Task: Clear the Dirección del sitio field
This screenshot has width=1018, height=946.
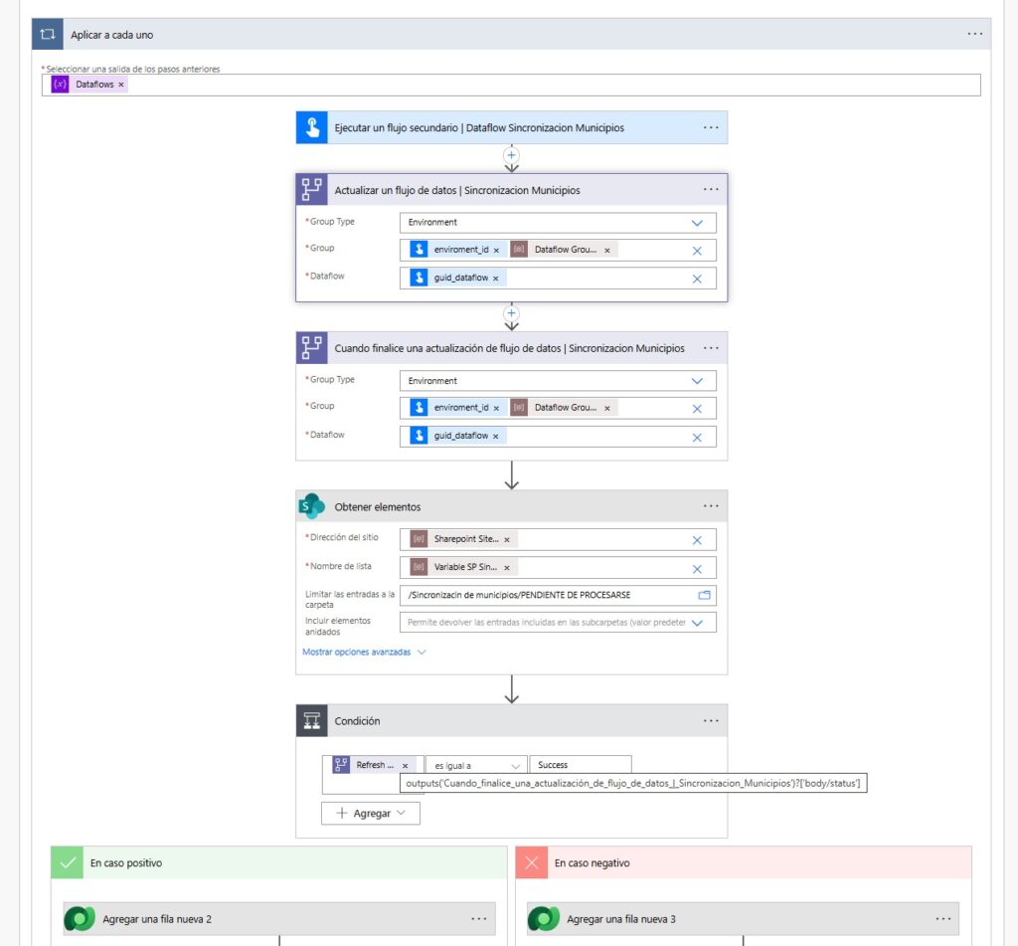Action: [696, 540]
